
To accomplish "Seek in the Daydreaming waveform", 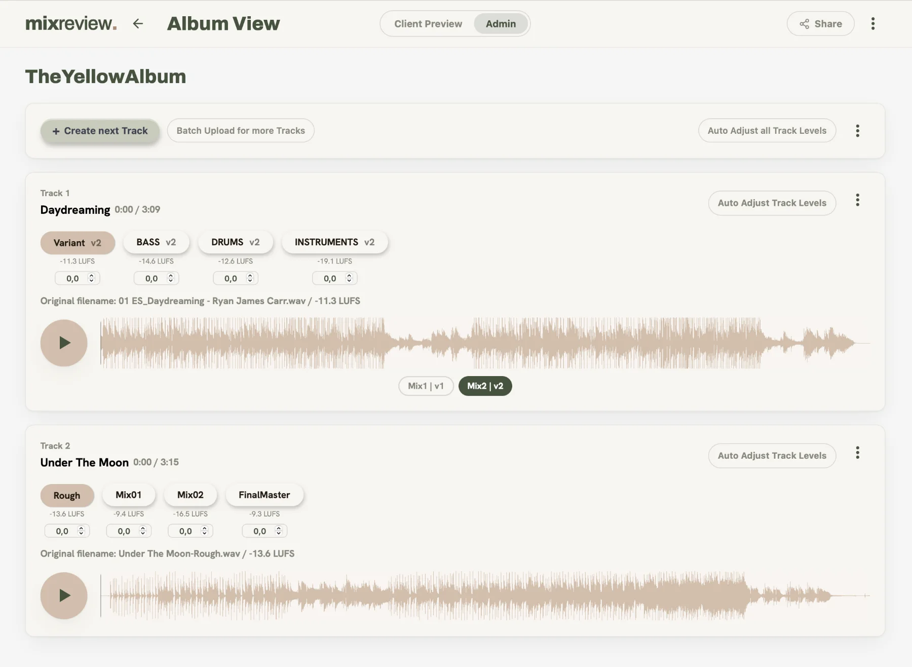I will pos(485,343).
